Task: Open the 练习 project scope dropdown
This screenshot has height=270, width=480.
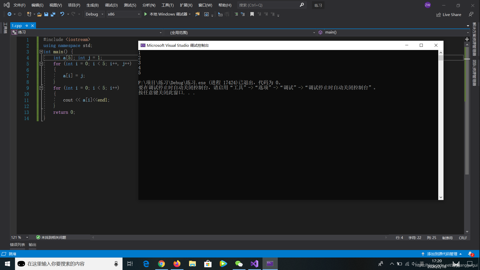Action: point(87,32)
